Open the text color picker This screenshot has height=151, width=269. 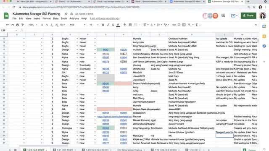(118, 25)
